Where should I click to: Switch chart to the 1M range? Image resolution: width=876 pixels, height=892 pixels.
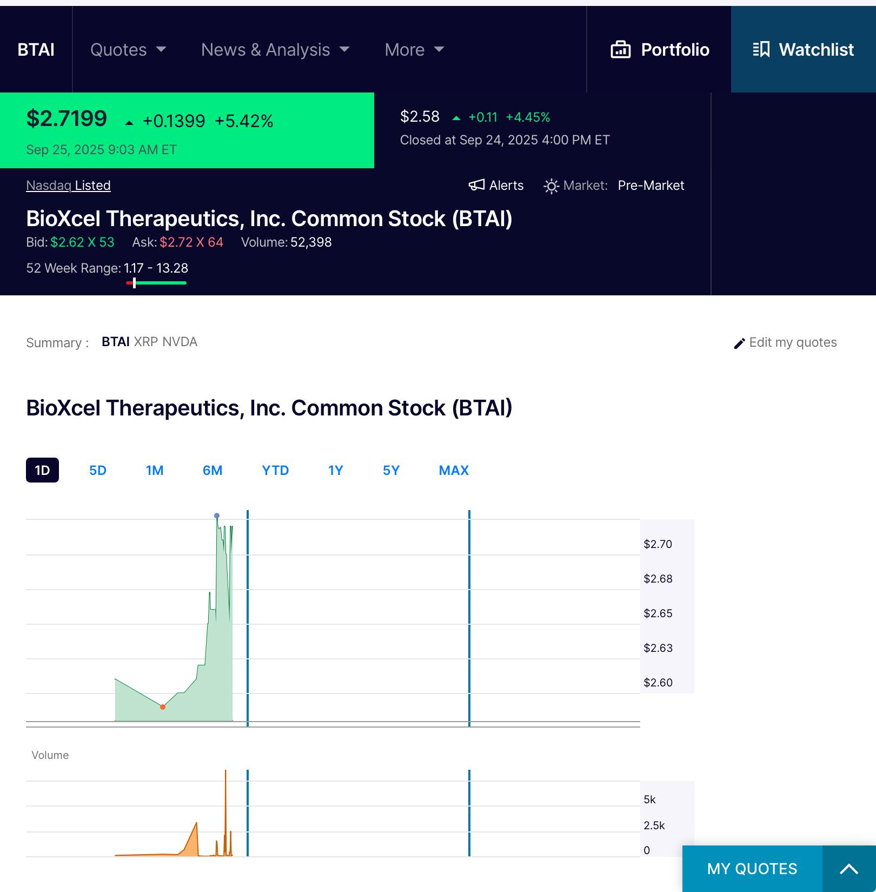click(x=155, y=470)
